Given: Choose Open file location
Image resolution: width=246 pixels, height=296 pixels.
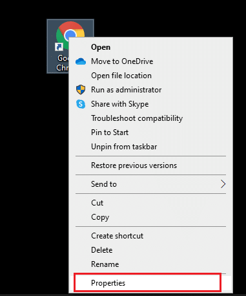Looking at the screenshot, I should coord(150,76).
